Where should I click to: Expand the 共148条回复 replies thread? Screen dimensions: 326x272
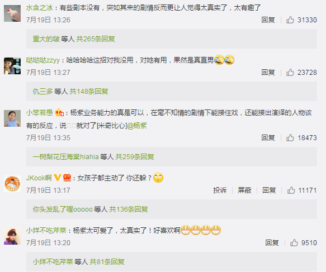click(x=89, y=92)
